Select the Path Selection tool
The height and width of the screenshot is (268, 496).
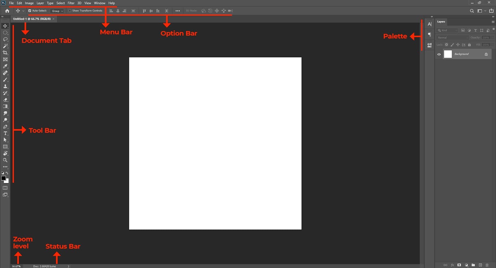(x=5, y=140)
